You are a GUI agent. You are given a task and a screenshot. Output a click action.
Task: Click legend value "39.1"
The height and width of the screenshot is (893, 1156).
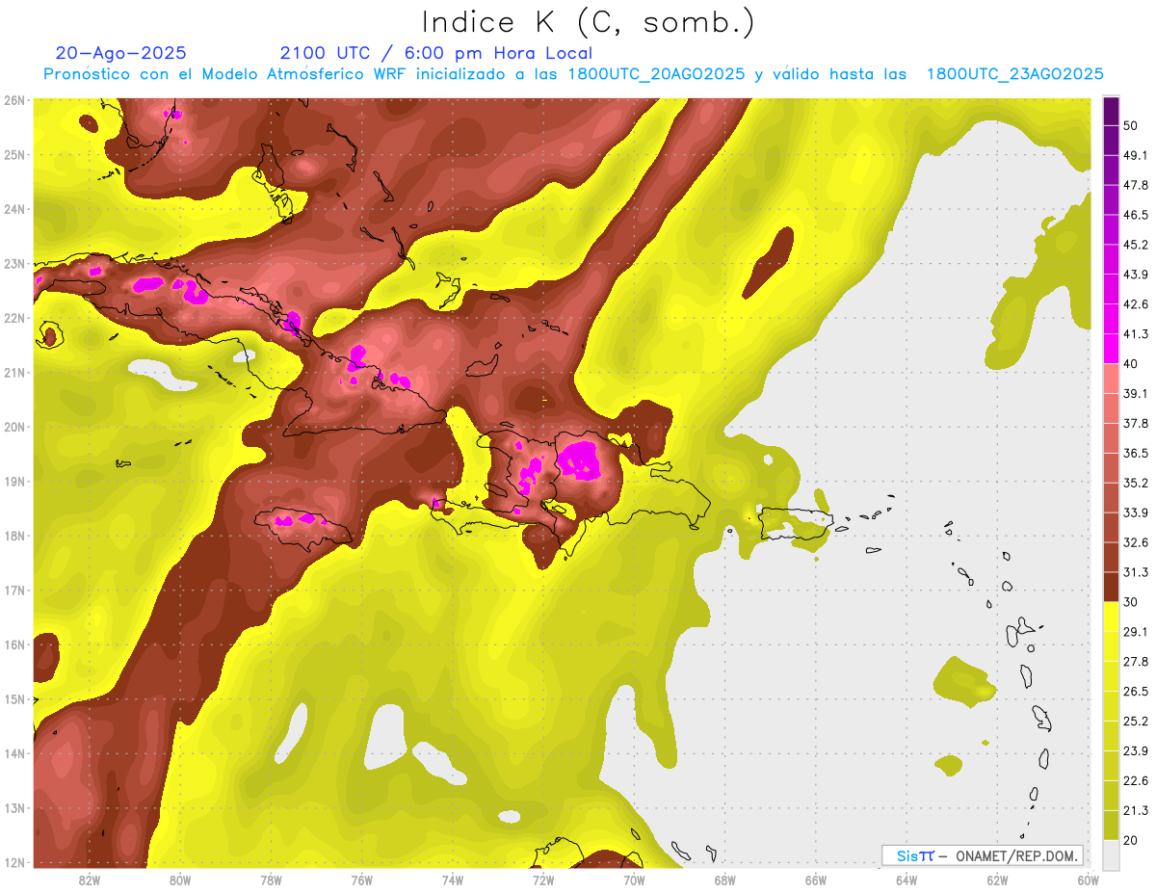click(x=1136, y=394)
